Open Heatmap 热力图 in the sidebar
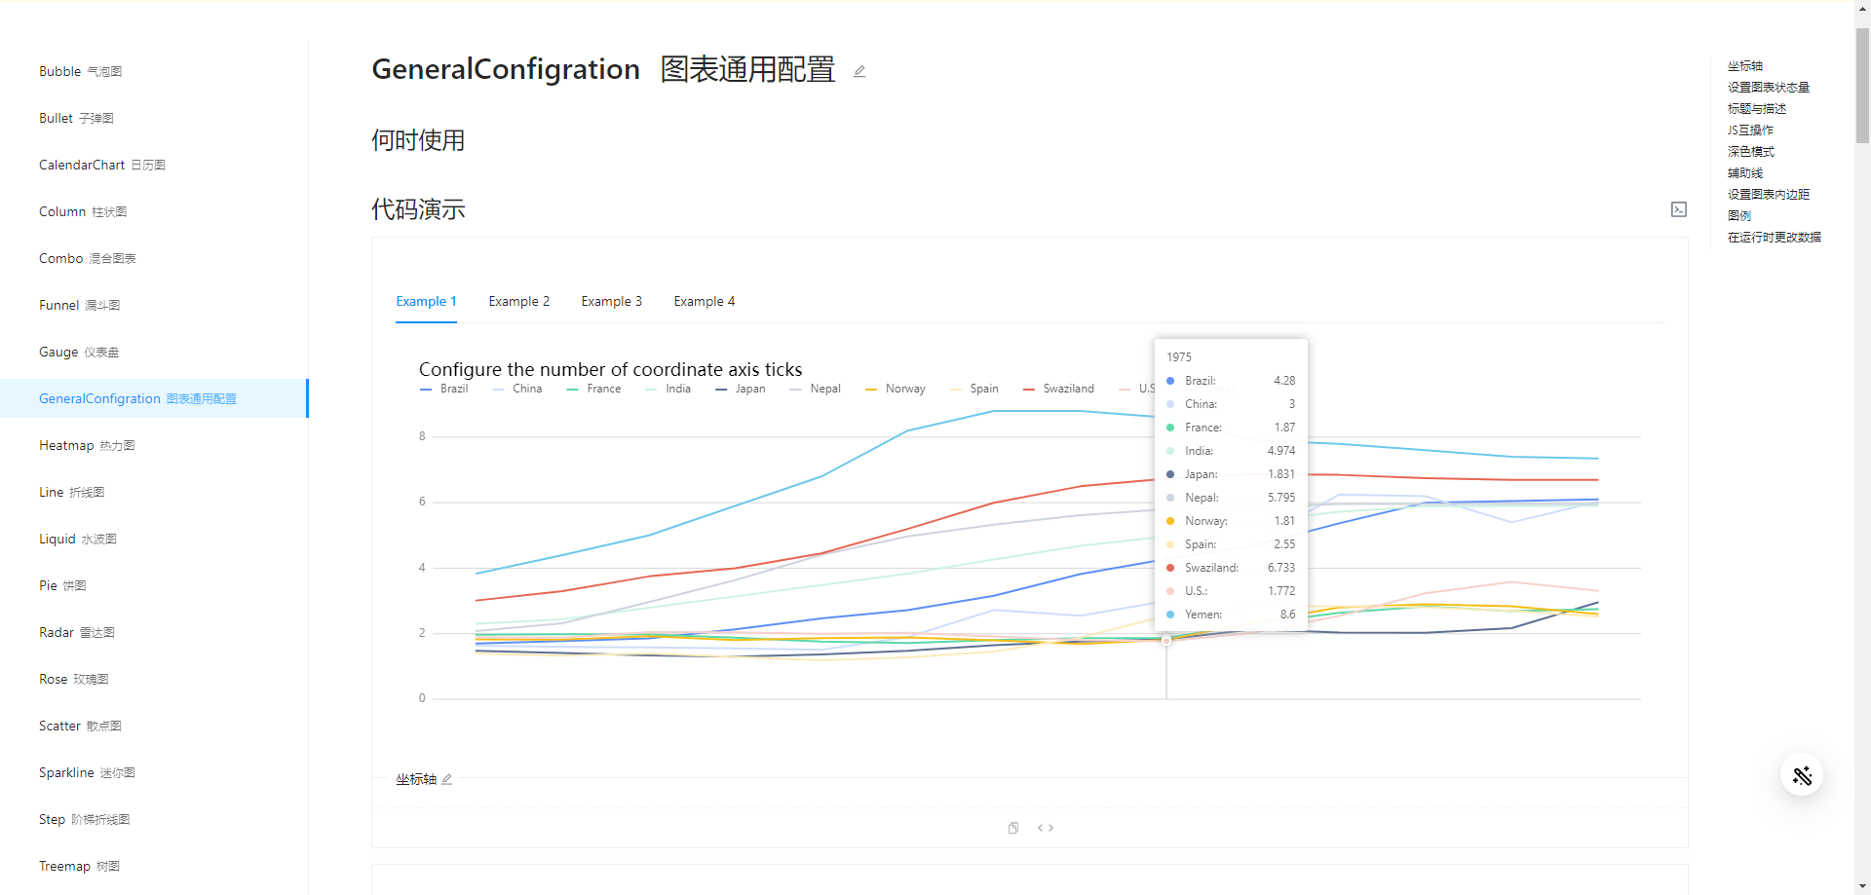1871x895 pixels. click(87, 445)
